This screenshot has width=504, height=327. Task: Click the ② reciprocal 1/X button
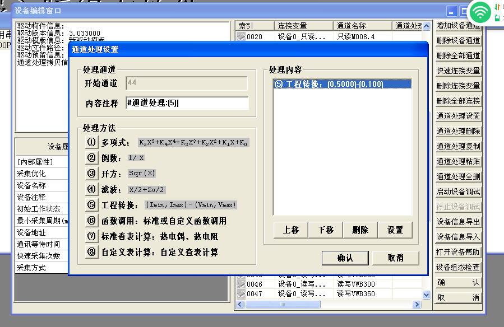pyautogui.click(x=91, y=158)
